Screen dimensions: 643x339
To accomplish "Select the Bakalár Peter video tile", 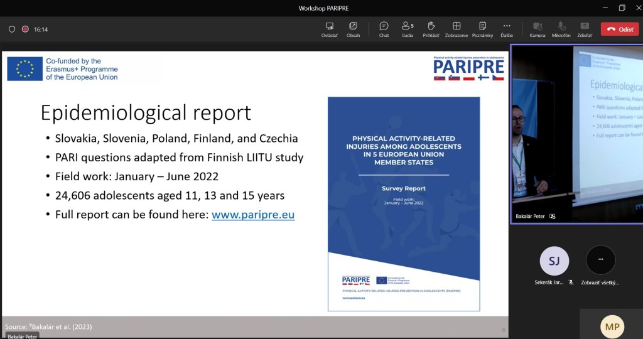I will tap(576, 134).
